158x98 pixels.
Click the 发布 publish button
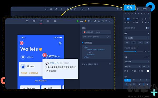tap(129, 8)
